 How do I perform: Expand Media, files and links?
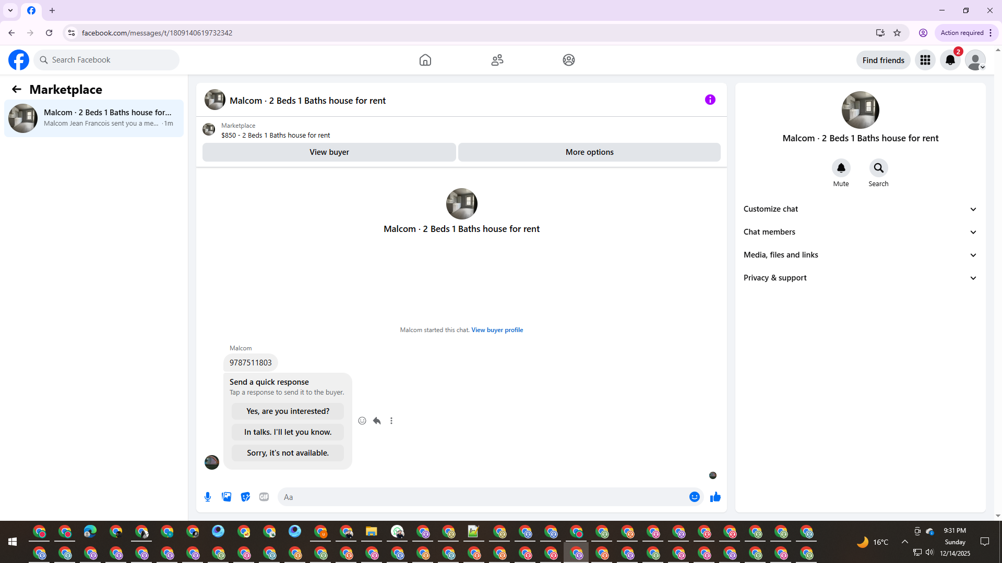tap(860, 255)
